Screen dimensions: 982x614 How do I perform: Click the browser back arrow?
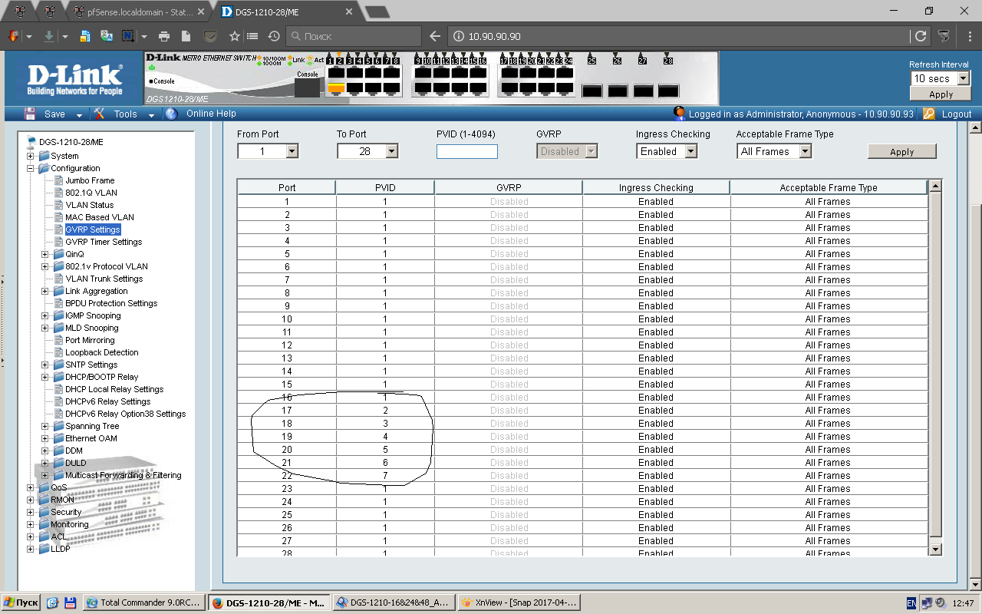(435, 36)
